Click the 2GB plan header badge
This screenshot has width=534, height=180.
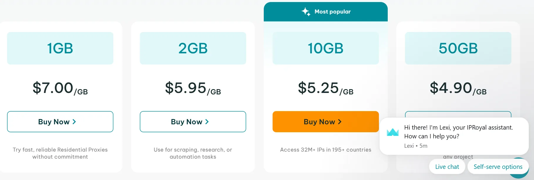tap(193, 48)
